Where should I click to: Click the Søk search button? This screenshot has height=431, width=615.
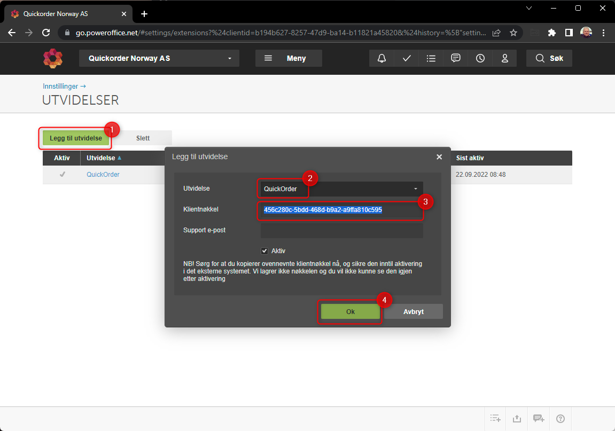click(549, 58)
